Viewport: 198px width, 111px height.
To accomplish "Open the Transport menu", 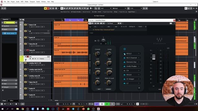I will (32, 2).
